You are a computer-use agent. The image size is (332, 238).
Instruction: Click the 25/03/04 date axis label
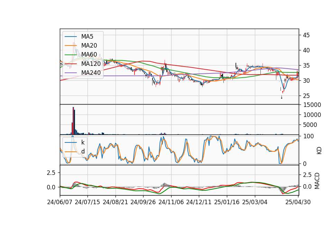pos(255,202)
